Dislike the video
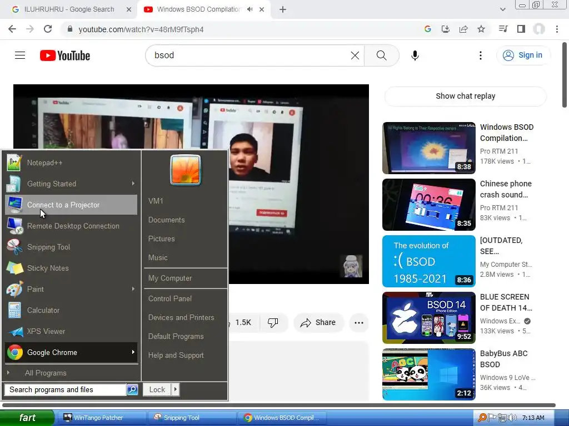This screenshot has width=569, height=426. (x=273, y=322)
